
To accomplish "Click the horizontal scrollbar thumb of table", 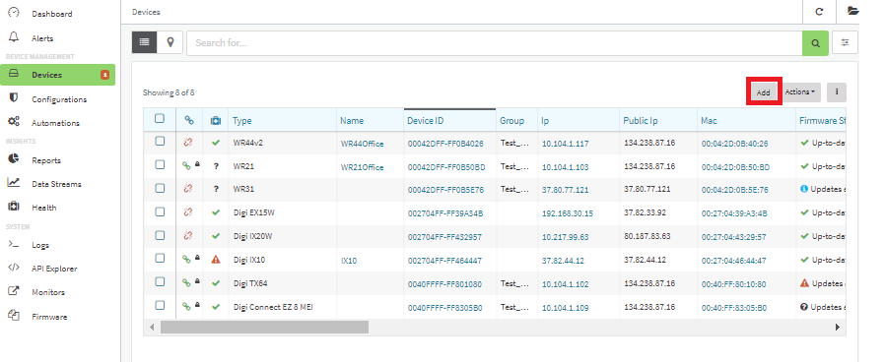I will tap(264, 327).
